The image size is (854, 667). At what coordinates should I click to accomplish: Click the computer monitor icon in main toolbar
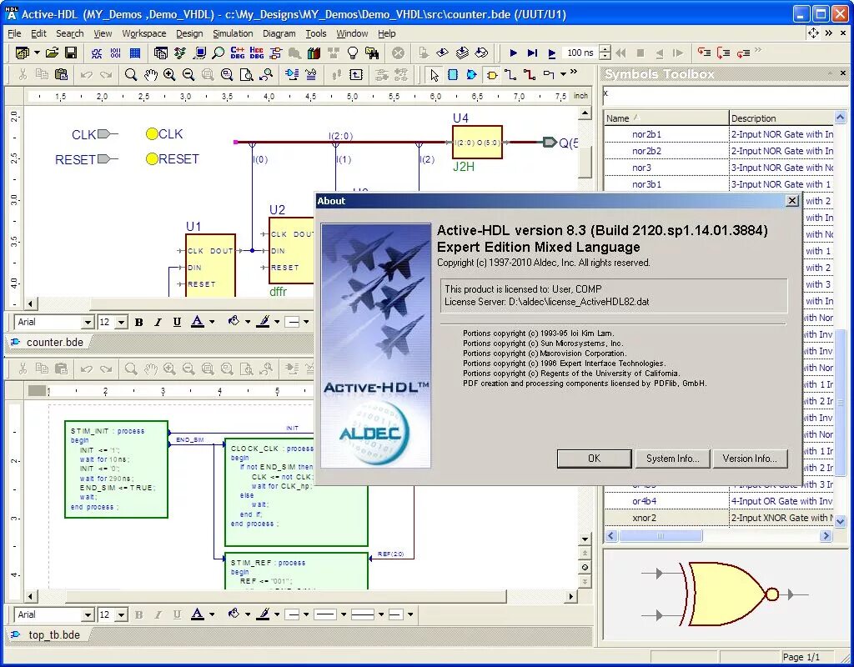point(200,53)
